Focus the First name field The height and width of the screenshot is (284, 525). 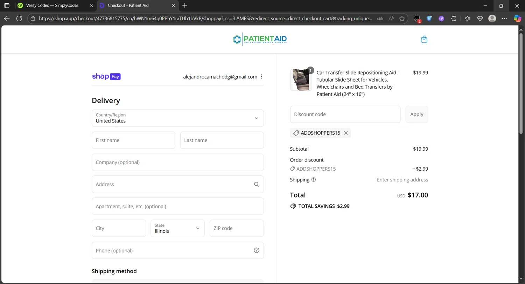133,140
